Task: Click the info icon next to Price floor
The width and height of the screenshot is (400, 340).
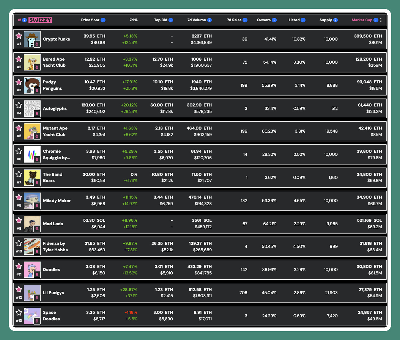Action: coord(103,20)
